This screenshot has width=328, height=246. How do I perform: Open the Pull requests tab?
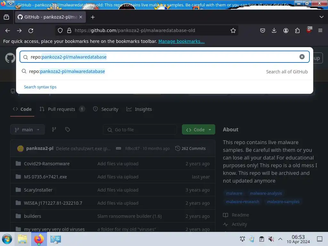coord(62,109)
